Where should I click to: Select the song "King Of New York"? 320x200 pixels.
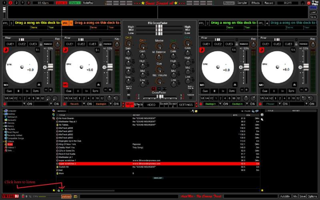click(158, 144)
